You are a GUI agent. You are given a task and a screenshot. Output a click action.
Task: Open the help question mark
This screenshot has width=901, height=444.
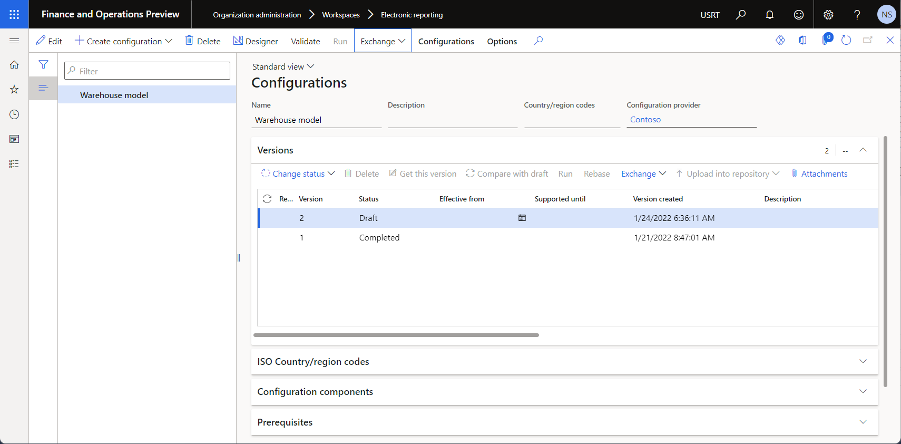click(857, 14)
